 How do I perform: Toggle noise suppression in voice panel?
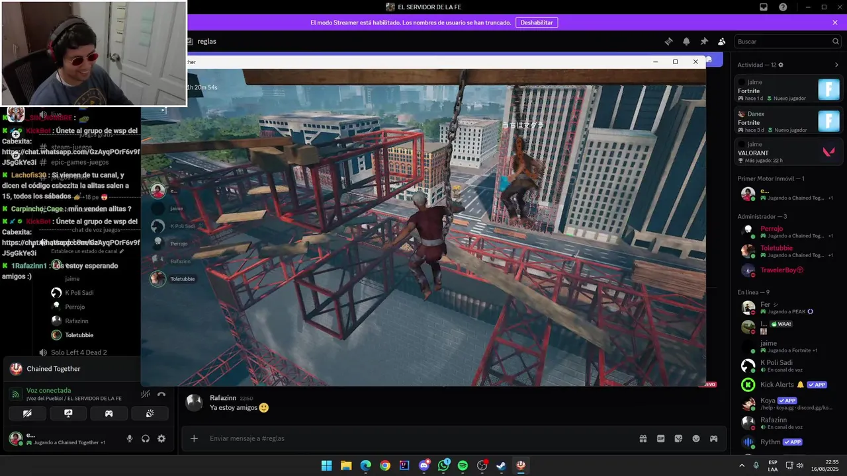coord(146,394)
